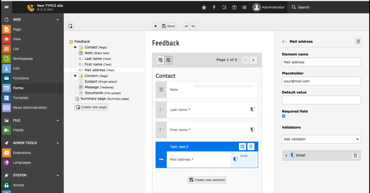The width and height of the screenshot is (370, 193).
Task: Collapse the Contact page tree node
Action: pyautogui.click(x=75, y=47)
